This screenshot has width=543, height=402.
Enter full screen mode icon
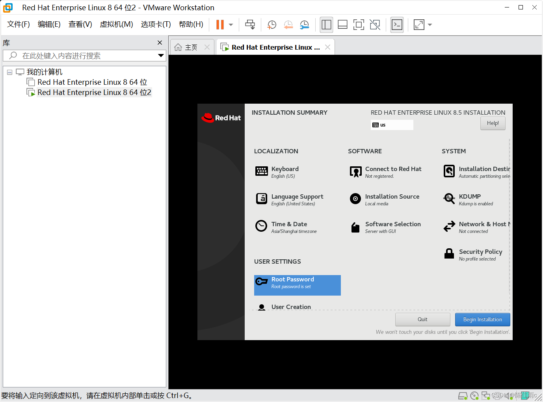[359, 24]
